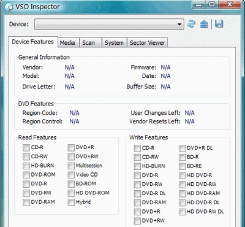Click the Region Code N/A value
The height and width of the screenshot is (227, 245).
(74, 113)
